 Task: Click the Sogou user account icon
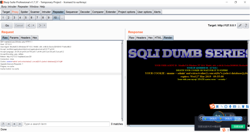coord(239,107)
